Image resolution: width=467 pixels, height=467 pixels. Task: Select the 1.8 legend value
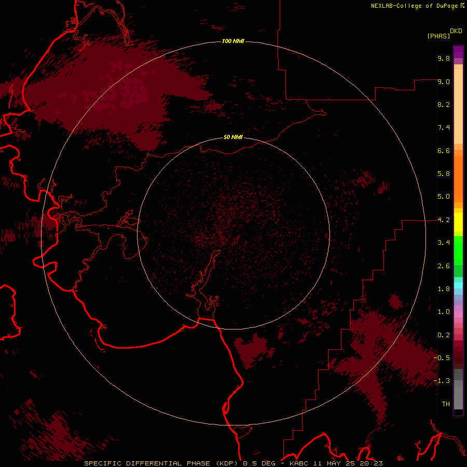tap(444, 289)
